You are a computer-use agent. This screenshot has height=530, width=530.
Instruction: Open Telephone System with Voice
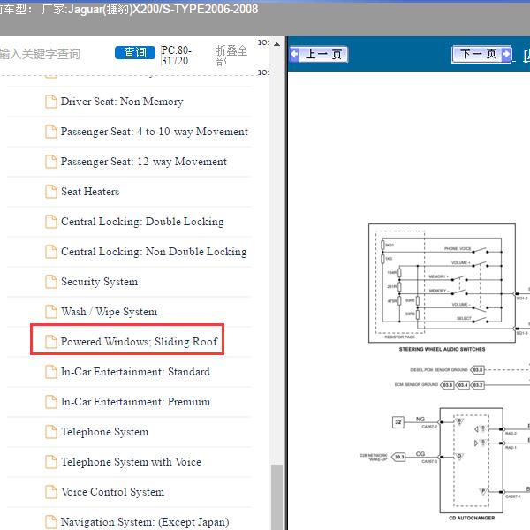click(131, 462)
